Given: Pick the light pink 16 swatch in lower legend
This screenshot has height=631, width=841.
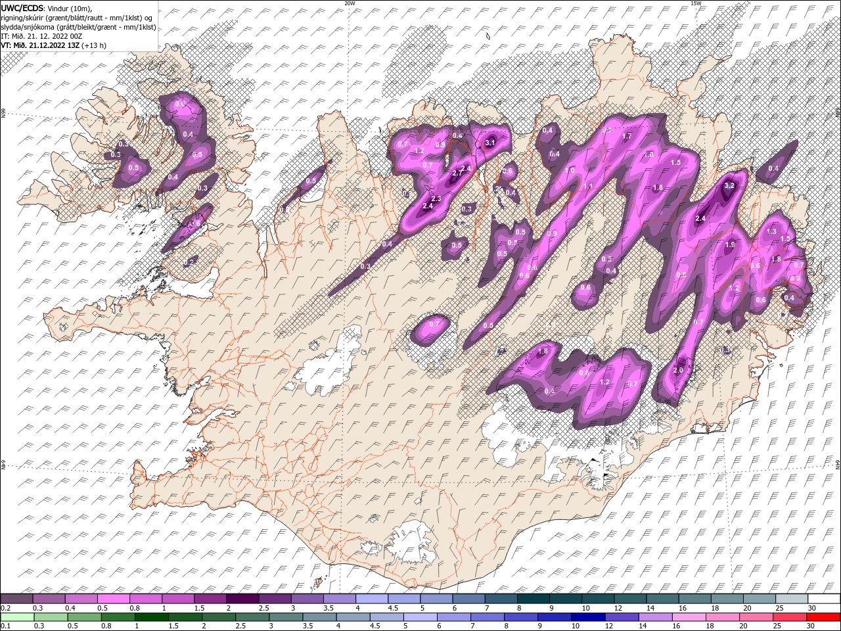Looking at the screenshot, I should (x=689, y=617).
